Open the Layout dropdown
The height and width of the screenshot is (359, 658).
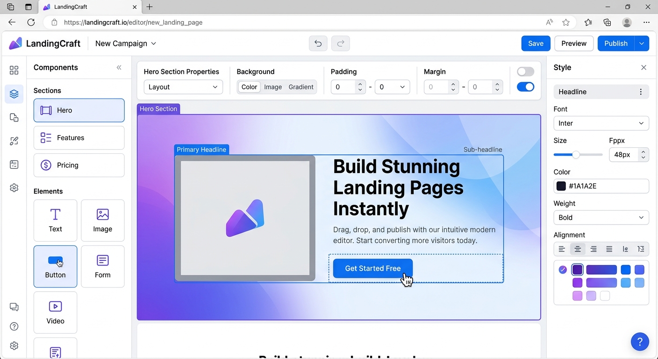[183, 87]
